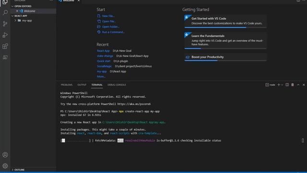The width and height of the screenshot is (307, 173).
Task: Open the recent Quick start project
Action: coord(104,61)
